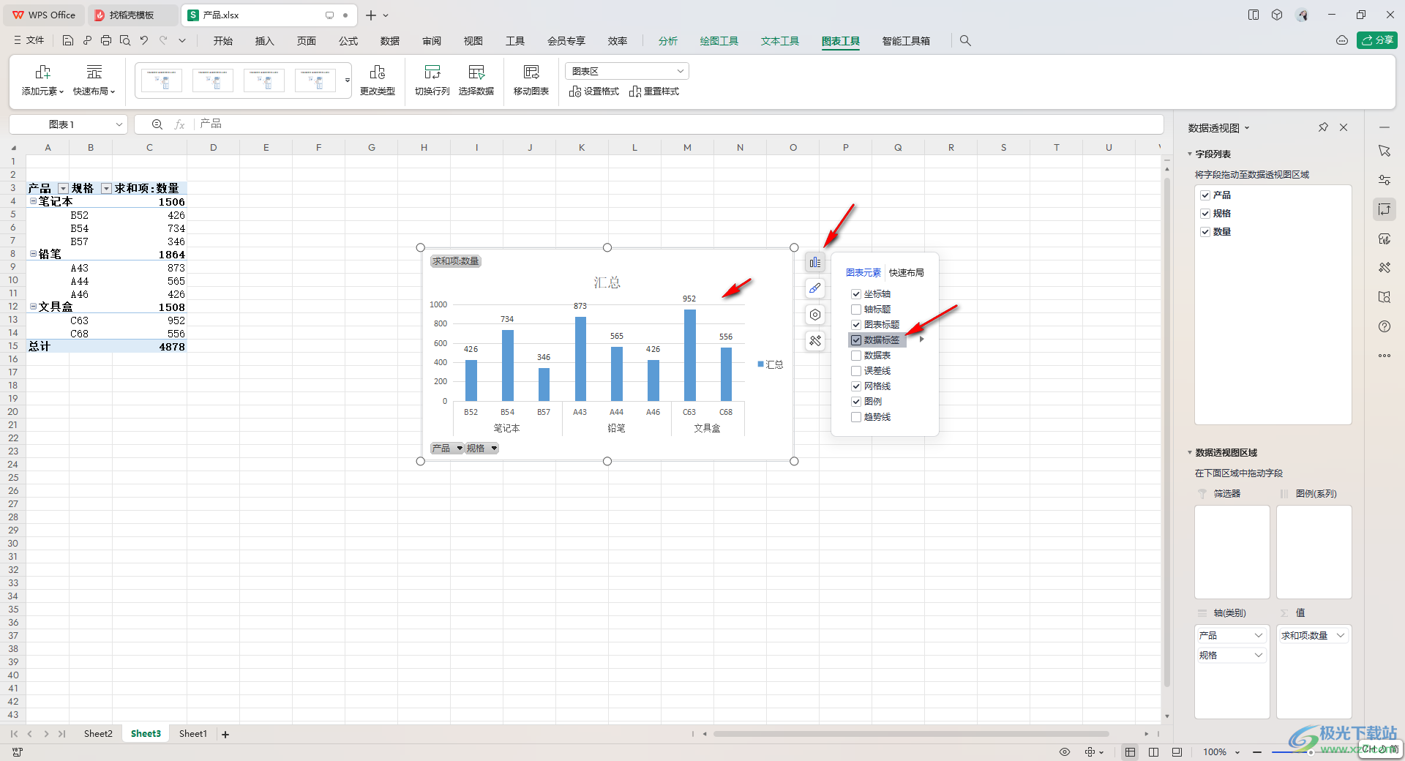
Task: Click Switch Row/Column (切换行列)
Action: 432,80
